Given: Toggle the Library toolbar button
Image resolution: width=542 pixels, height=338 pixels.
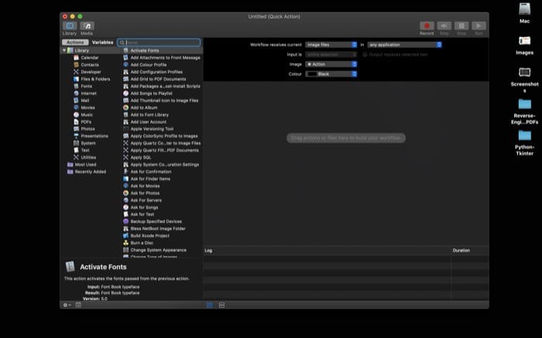Looking at the screenshot, I should click(70, 26).
